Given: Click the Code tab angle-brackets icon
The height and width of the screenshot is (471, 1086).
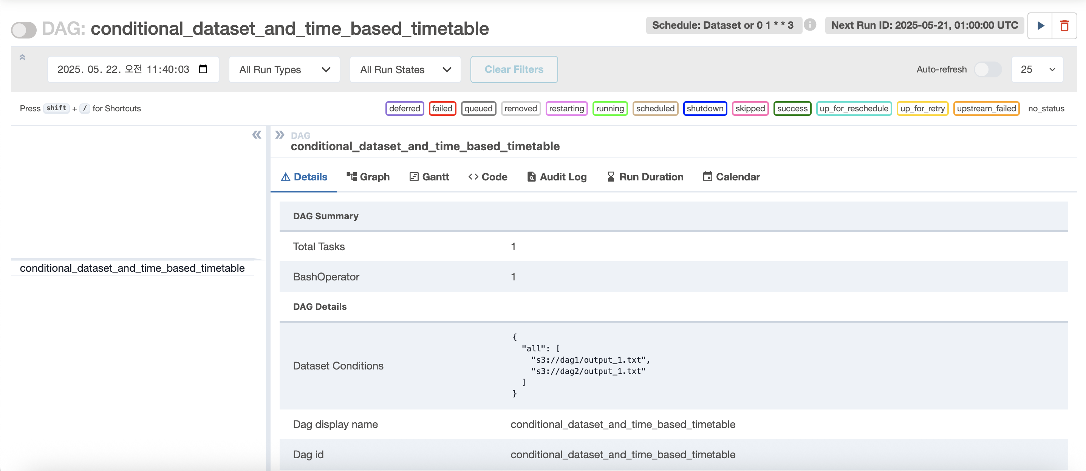Looking at the screenshot, I should (x=473, y=177).
